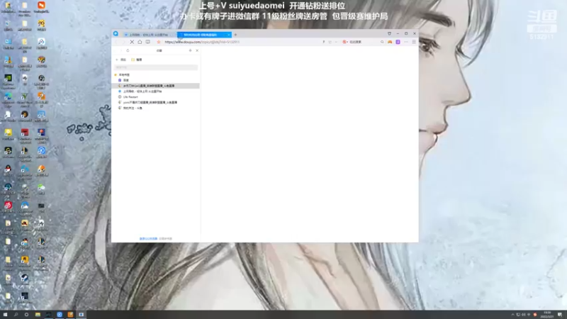Refresh the favorites panel
The height and width of the screenshot is (319, 567).
coord(128,50)
